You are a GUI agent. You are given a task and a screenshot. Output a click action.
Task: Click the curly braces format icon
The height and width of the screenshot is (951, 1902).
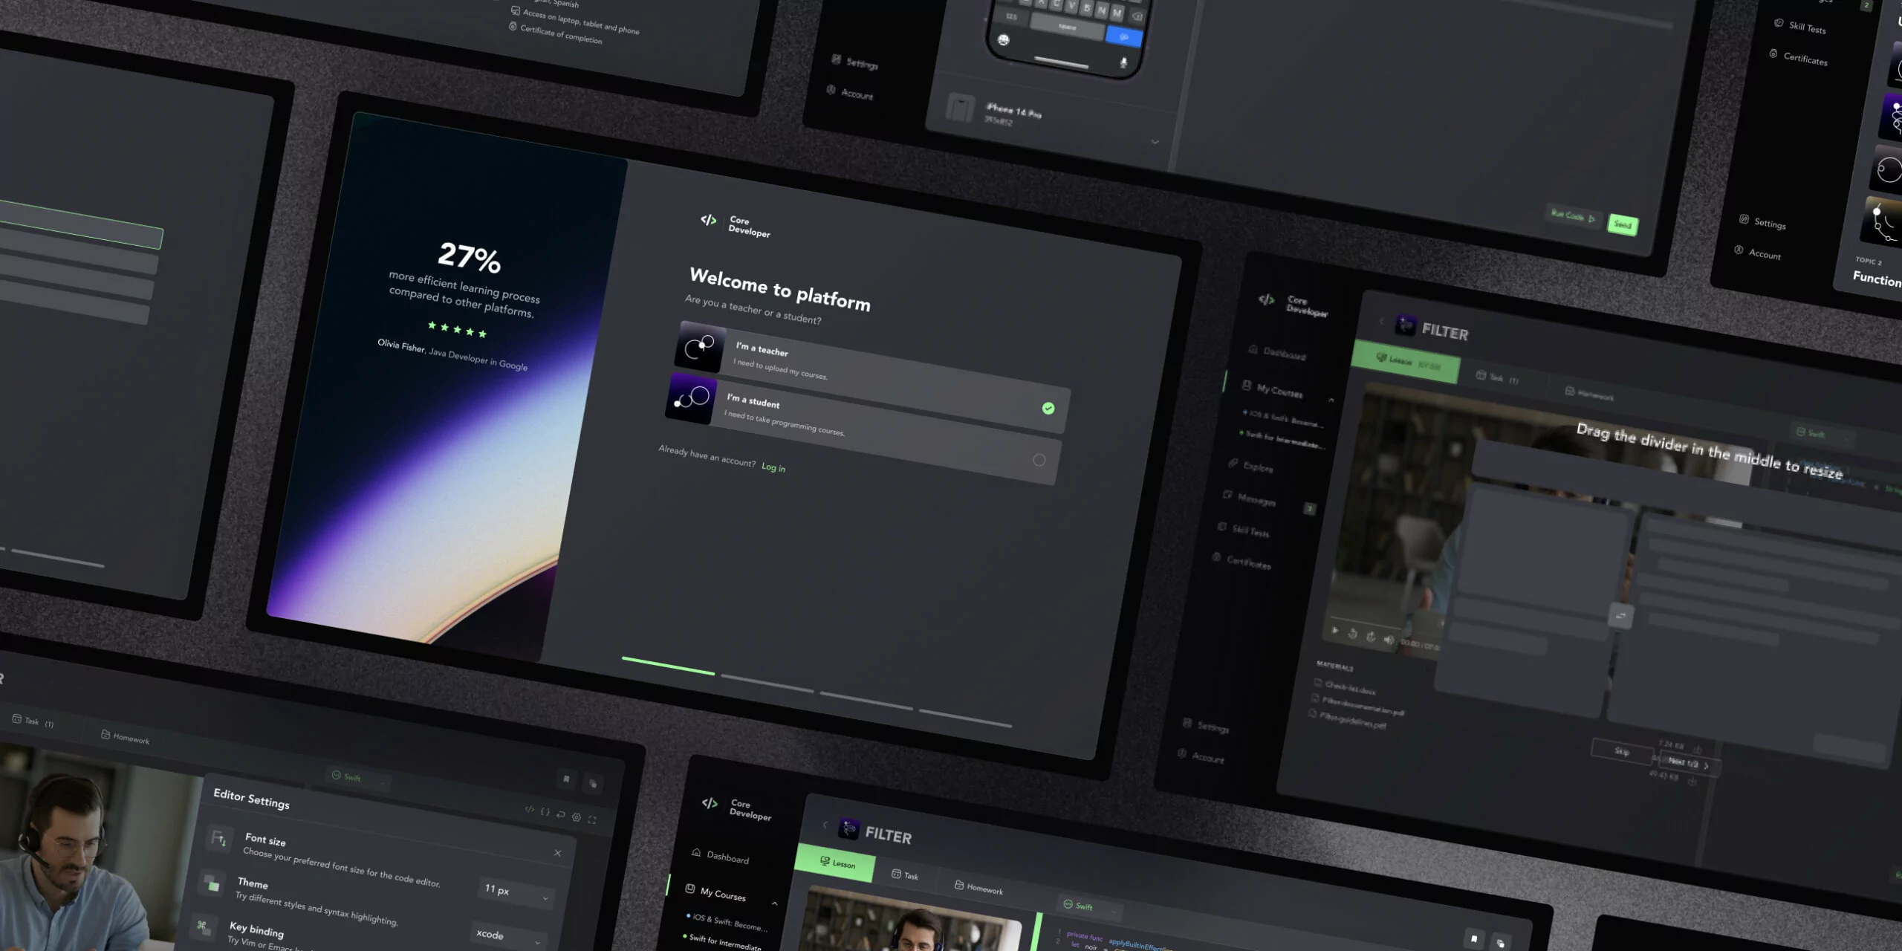(545, 812)
